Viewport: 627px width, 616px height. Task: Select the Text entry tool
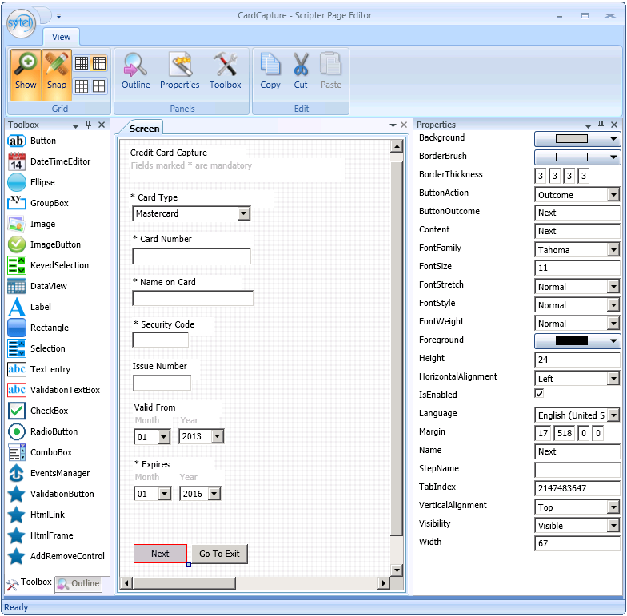point(38,369)
